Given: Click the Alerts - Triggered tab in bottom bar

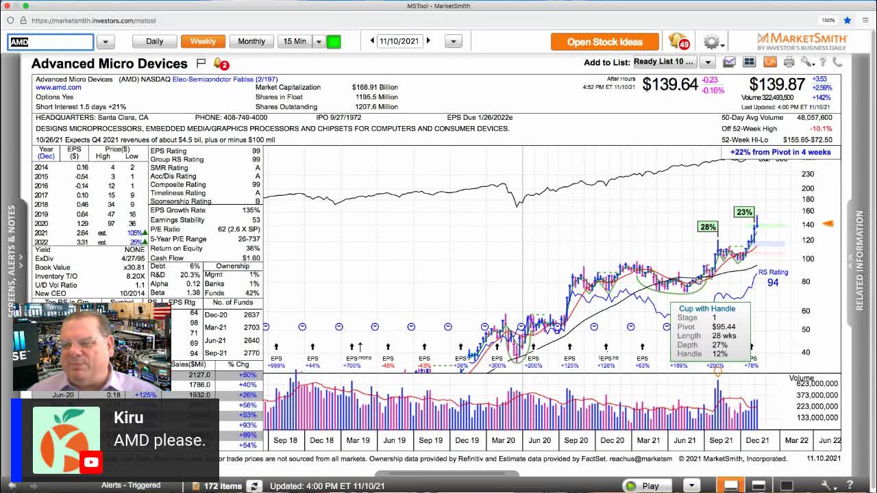Looking at the screenshot, I should [x=131, y=485].
